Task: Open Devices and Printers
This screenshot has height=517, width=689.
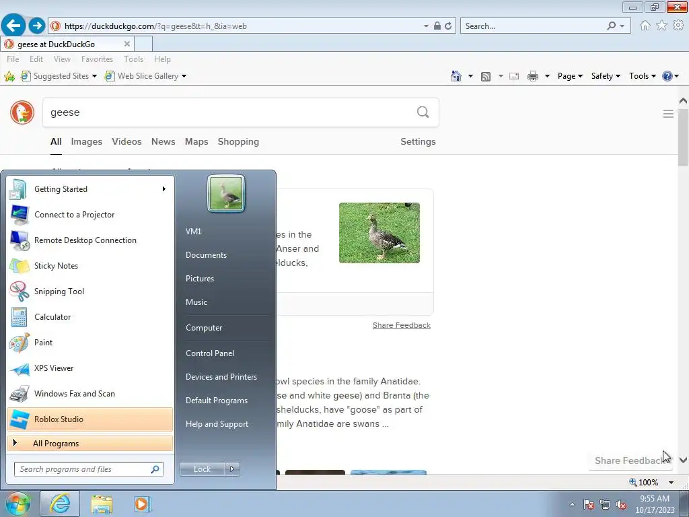Action: 221,377
